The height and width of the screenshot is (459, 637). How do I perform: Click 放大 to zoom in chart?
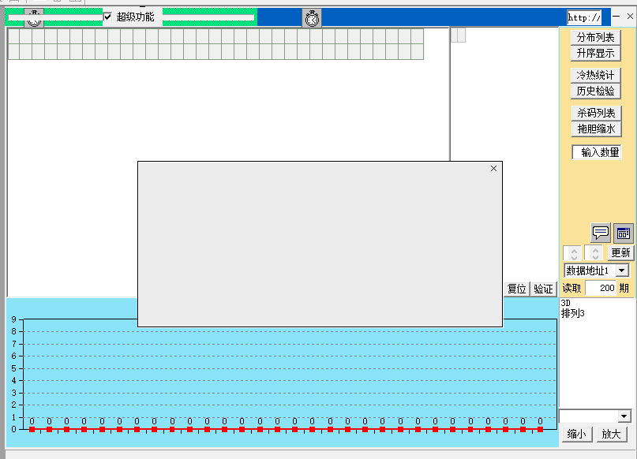(611, 434)
